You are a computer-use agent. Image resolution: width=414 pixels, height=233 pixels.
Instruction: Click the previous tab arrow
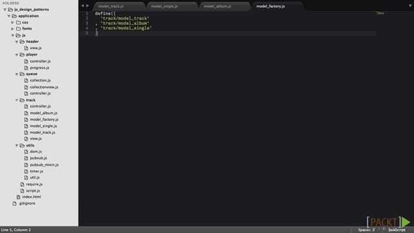82,6
